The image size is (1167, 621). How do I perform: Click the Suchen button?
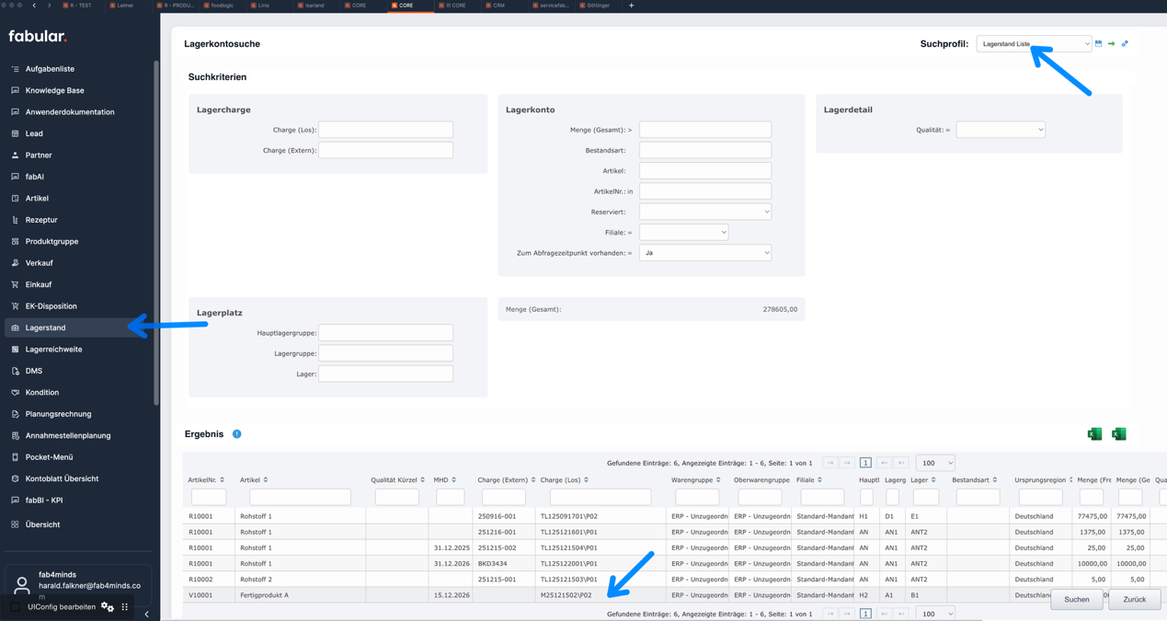pyautogui.click(x=1076, y=600)
